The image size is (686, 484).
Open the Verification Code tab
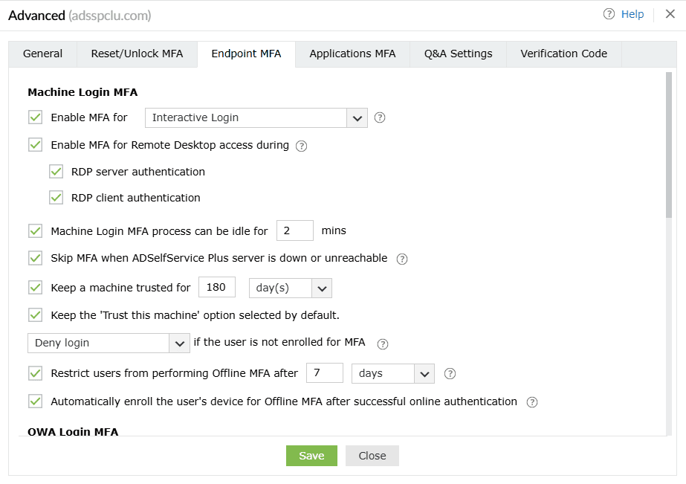[x=563, y=54]
